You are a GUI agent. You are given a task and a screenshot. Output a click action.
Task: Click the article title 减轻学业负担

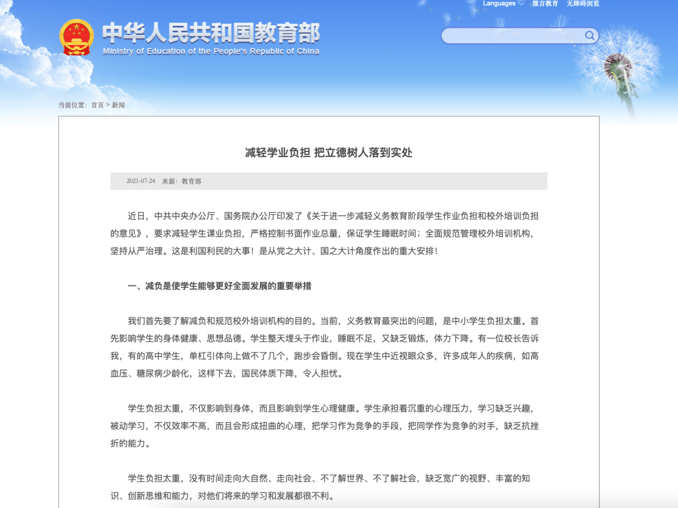point(328,153)
